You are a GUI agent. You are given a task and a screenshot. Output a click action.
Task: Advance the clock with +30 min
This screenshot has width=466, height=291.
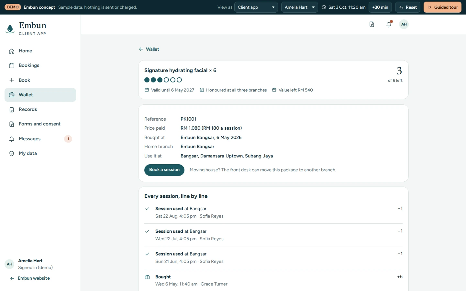380,7
